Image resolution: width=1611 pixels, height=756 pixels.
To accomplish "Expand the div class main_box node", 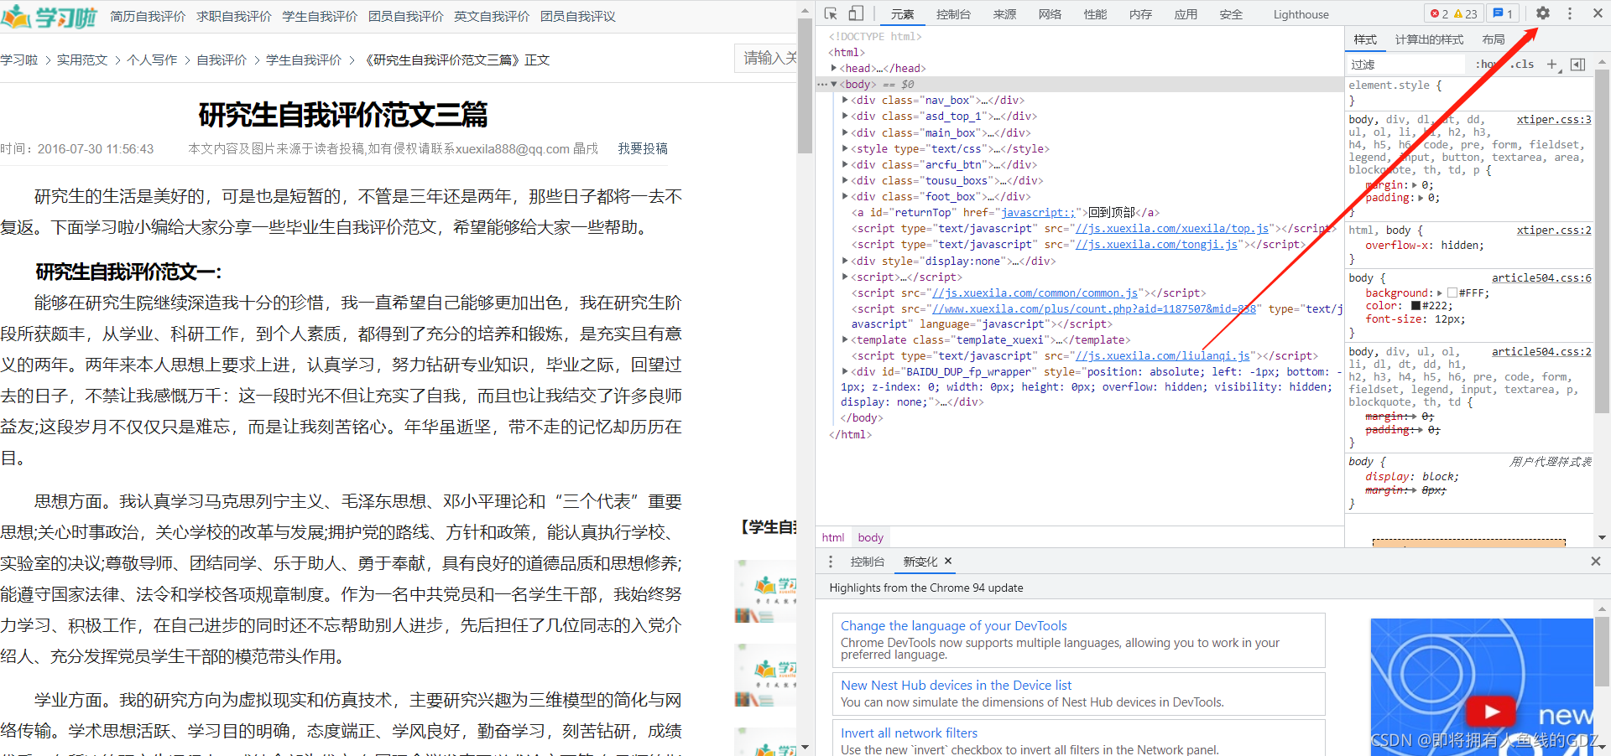I will coord(845,132).
